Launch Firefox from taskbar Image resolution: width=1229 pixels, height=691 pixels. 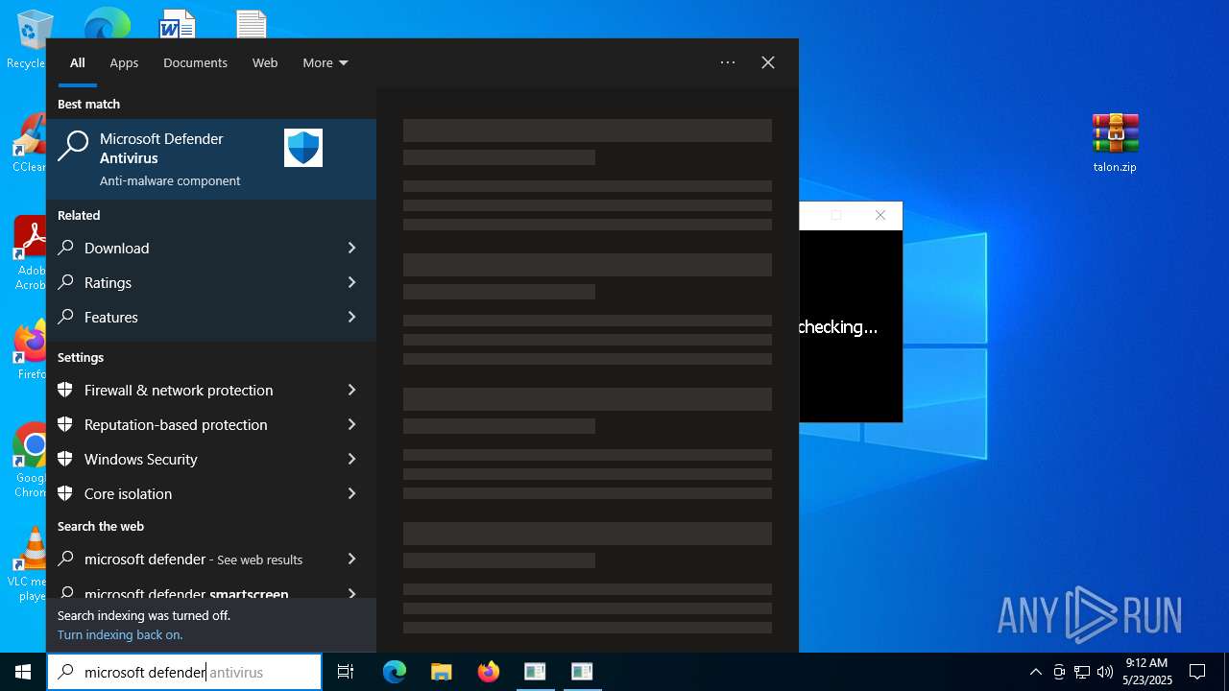[489, 672]
